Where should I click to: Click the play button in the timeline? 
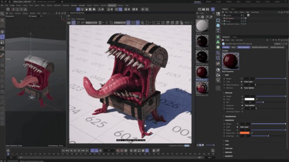[75, 151]
